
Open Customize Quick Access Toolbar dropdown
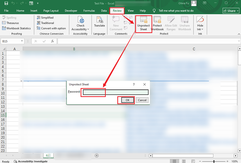(38, 3)
